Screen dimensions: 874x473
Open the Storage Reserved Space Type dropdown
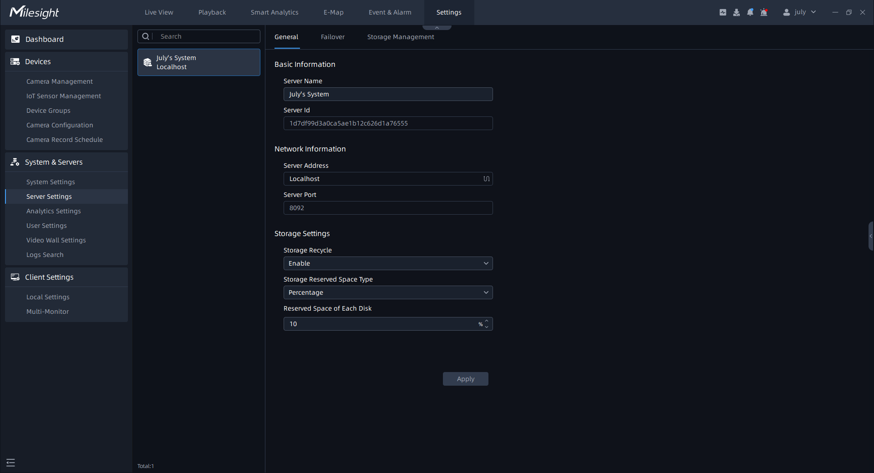tap(388, 292)
